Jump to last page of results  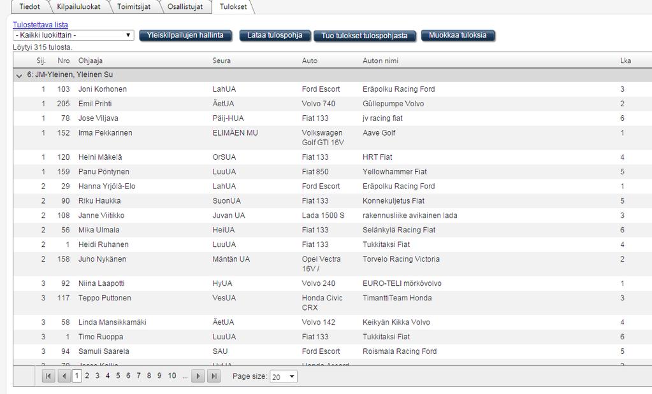tap(214, 376)
